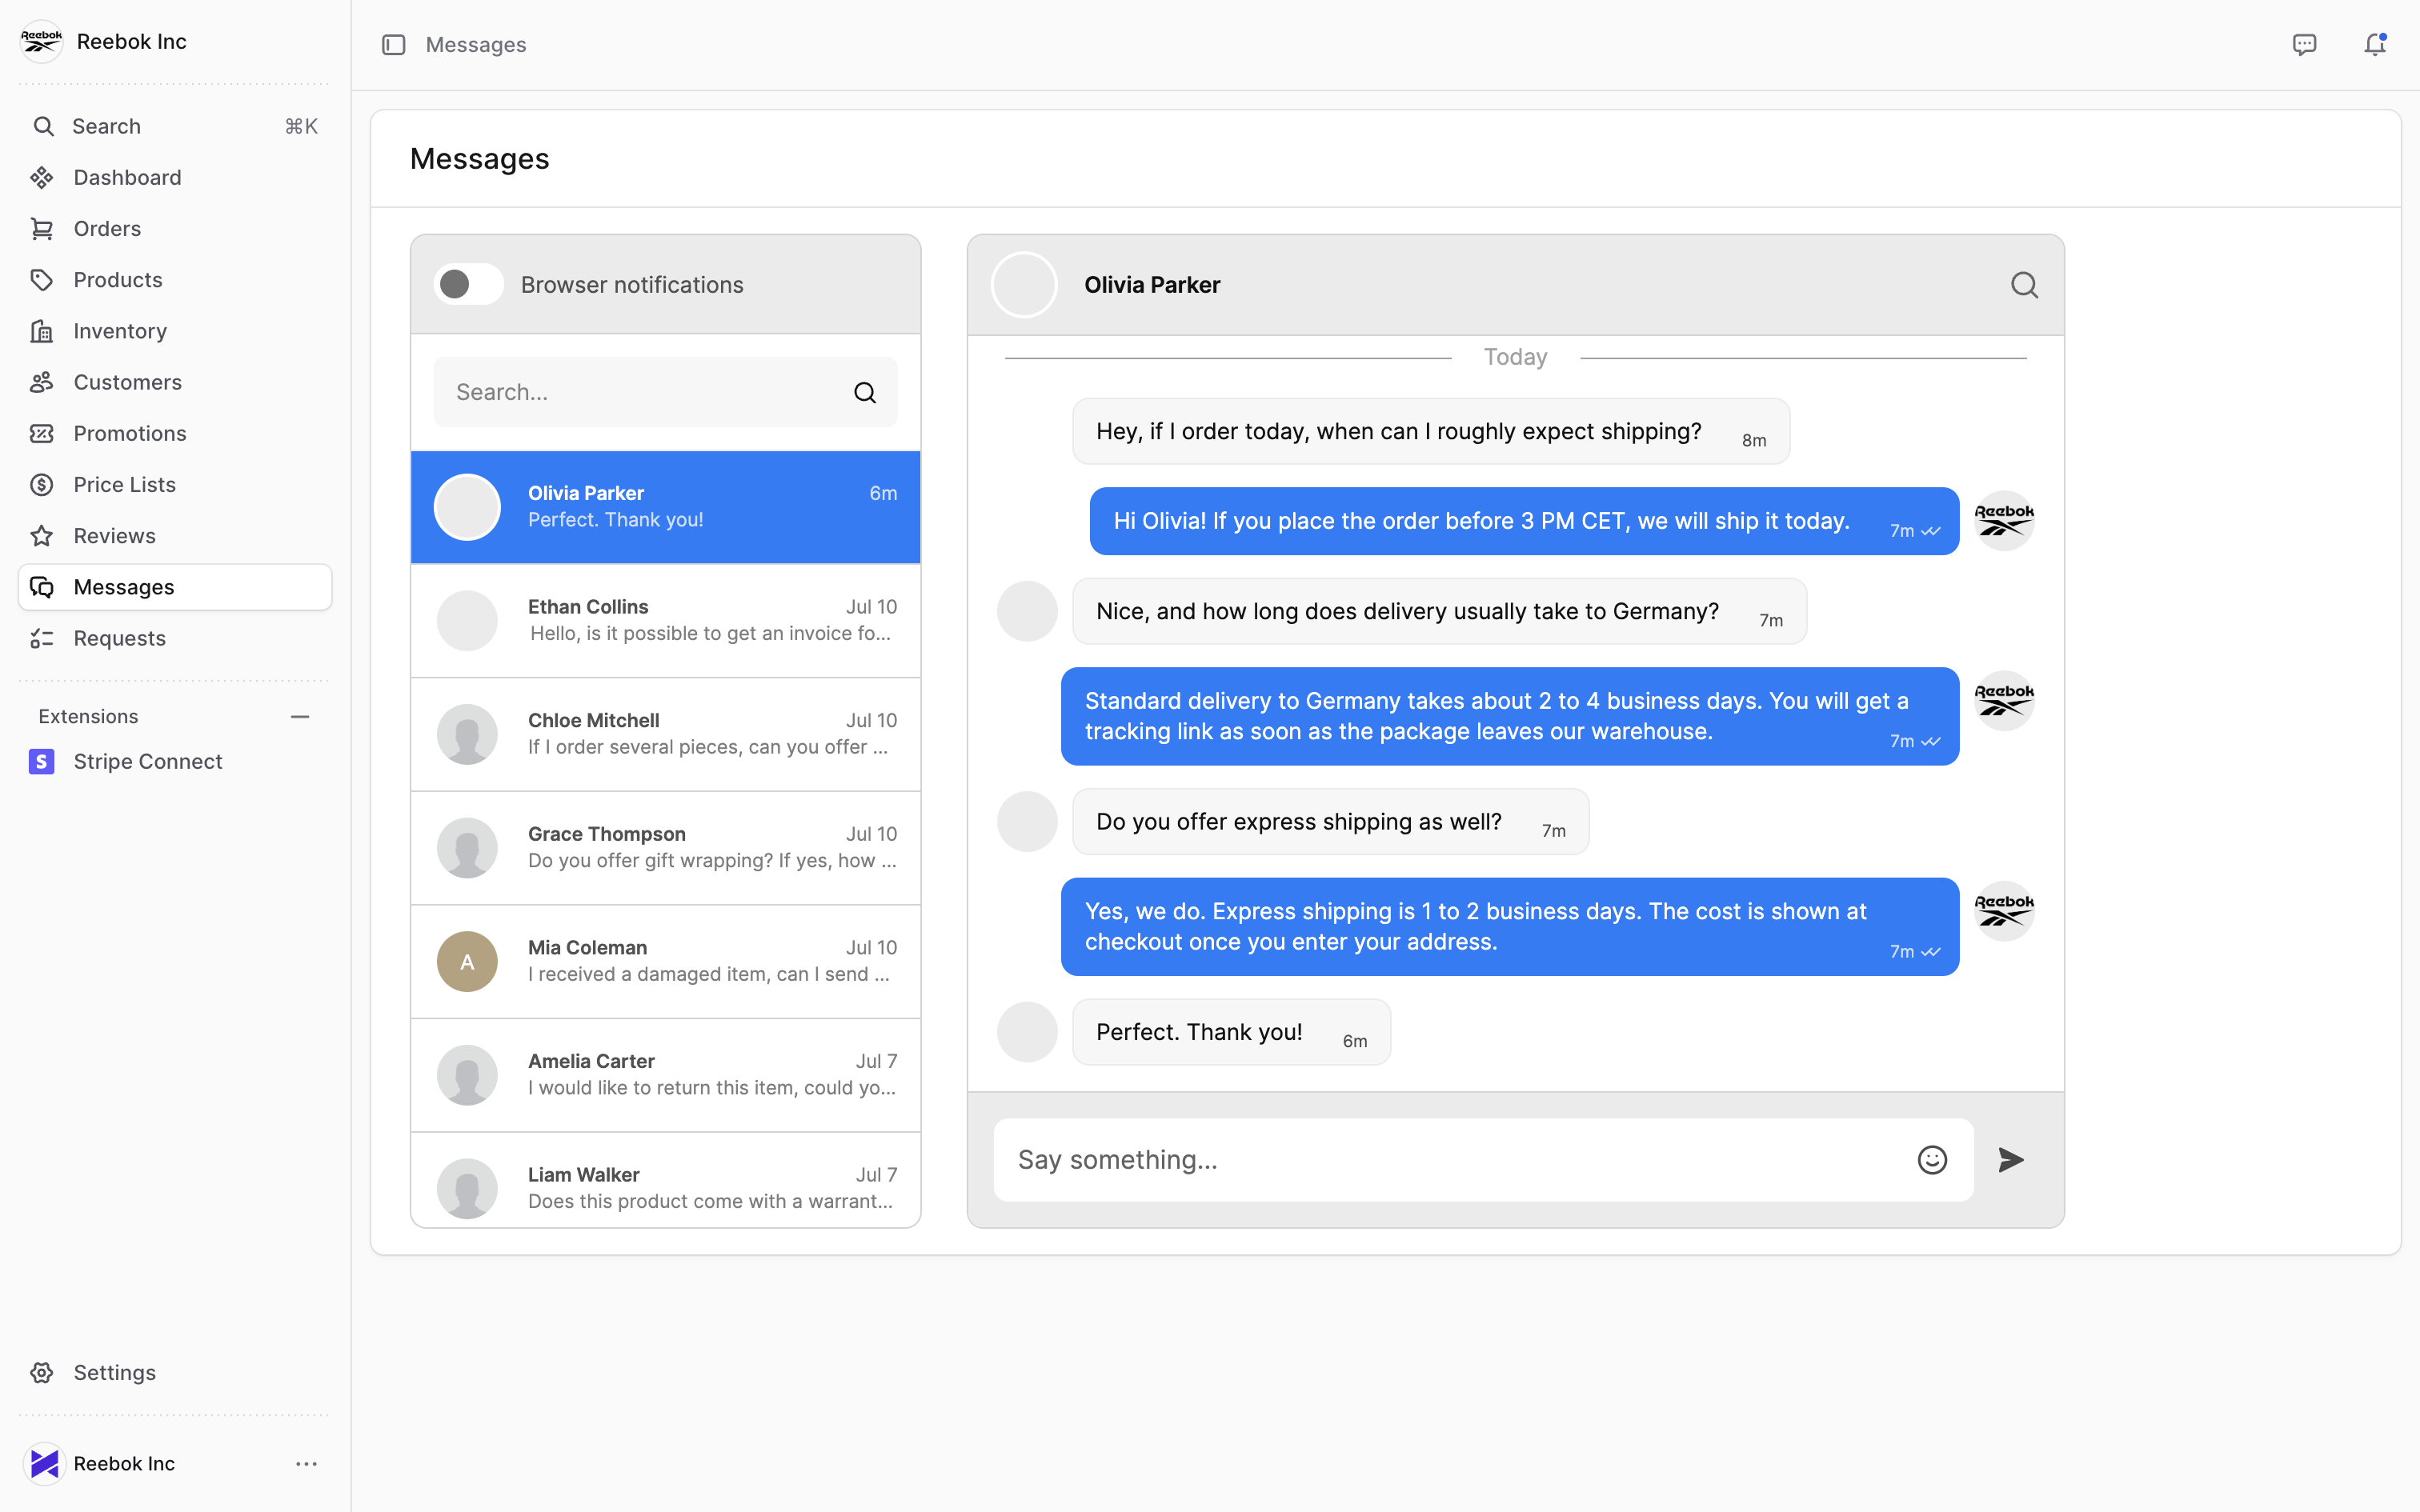
Task: Open Mia Coleman damaged item chat
Action: click(665, 962)
